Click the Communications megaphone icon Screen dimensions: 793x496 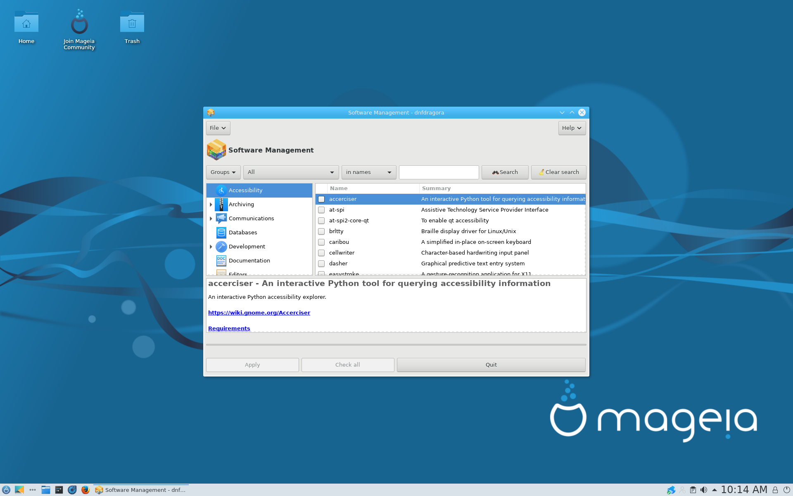tap(221, 219)
